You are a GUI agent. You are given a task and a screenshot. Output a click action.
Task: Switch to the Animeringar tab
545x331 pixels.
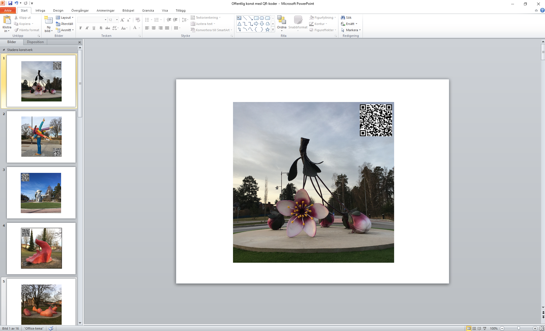pyautogui.click(x=105, y=10)
